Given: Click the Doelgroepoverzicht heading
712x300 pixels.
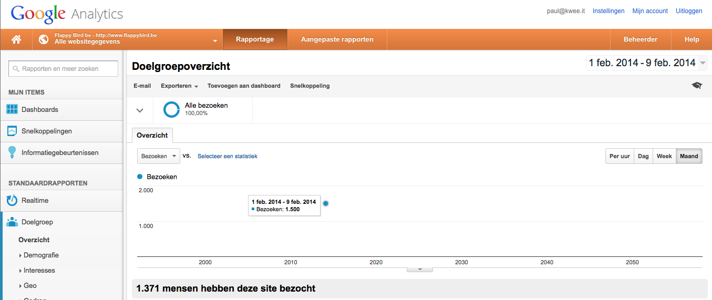Looking at the screenshot, I should pos(181,67).
